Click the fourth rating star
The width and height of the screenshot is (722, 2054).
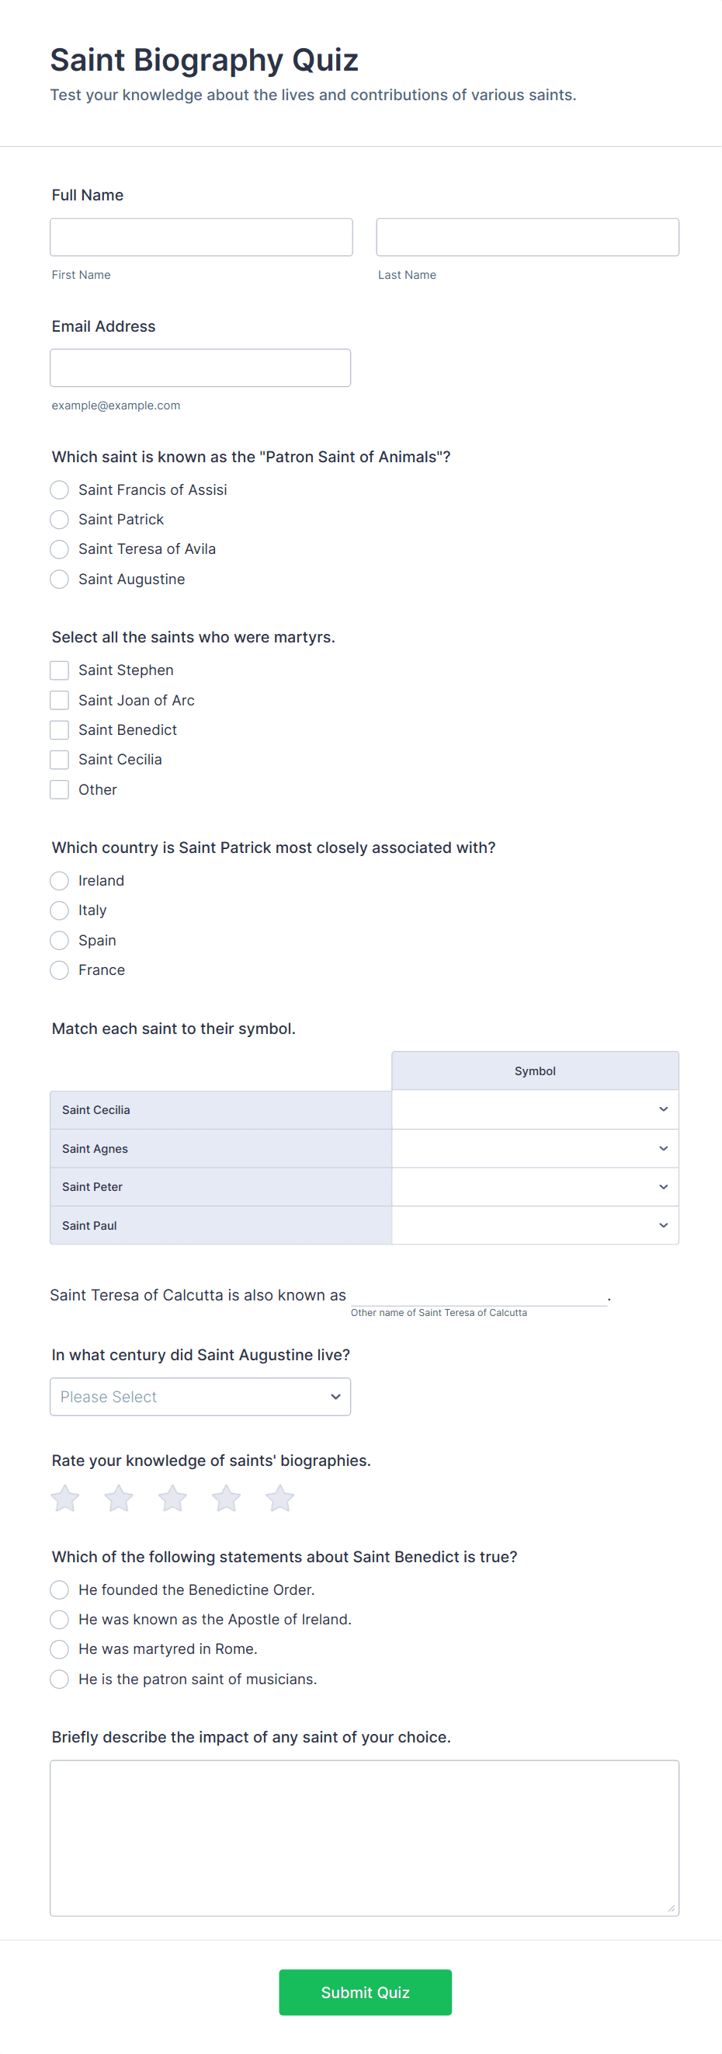(227, 1499)
